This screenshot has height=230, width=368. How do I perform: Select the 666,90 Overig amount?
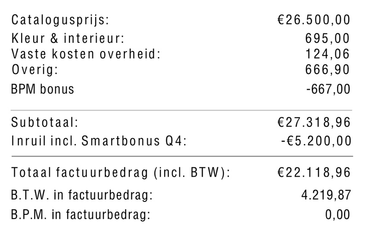328,69
